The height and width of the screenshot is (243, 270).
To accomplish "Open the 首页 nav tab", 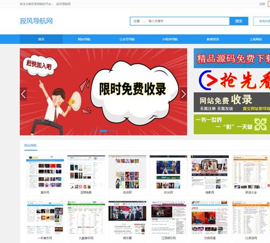I will coord(41,39).
